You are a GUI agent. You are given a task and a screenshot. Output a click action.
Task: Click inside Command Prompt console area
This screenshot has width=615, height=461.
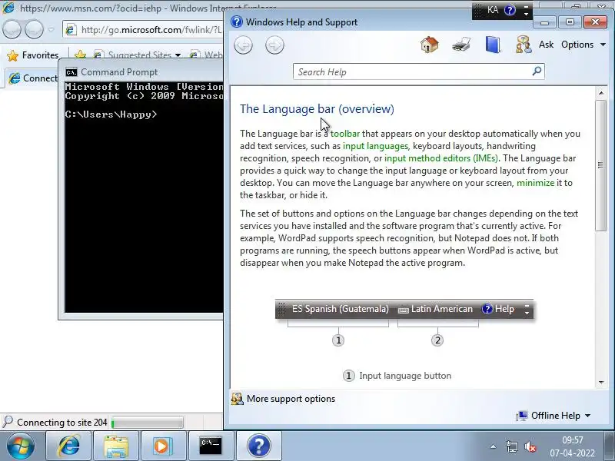click(x=144, y=196)
